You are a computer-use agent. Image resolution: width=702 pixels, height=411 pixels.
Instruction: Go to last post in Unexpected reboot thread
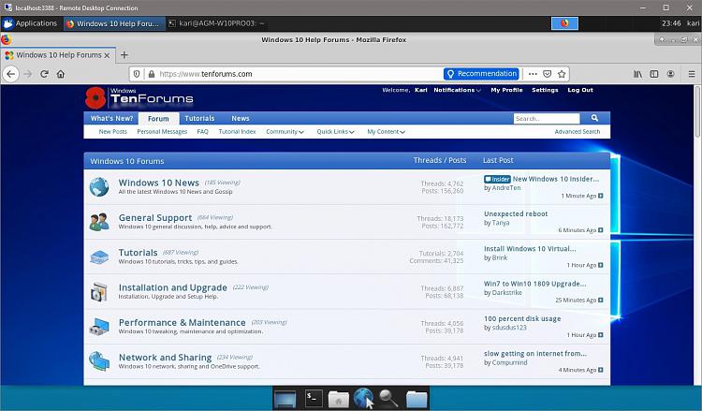(601, 230)
